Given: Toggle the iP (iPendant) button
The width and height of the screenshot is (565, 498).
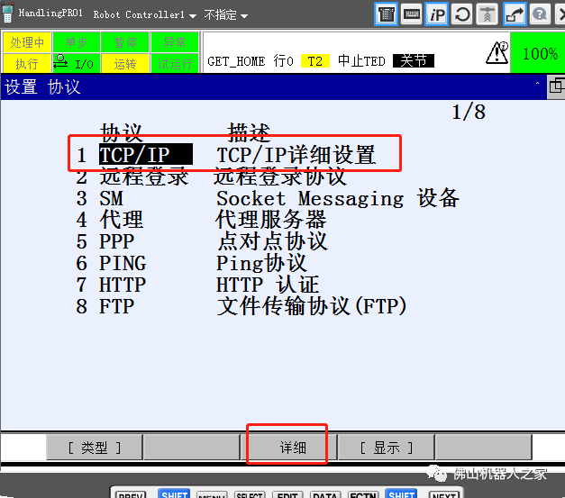Looking at the screenshot, I should [437, 14].
